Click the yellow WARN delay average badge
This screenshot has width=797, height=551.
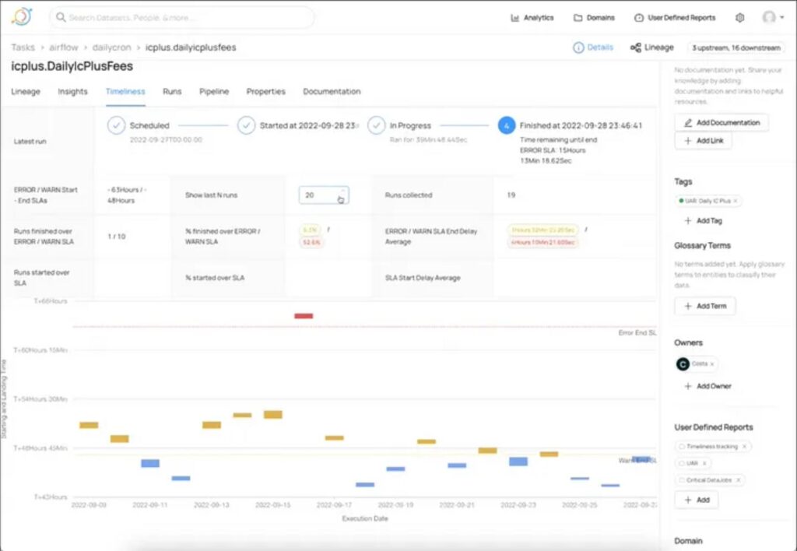pos(542,230)
